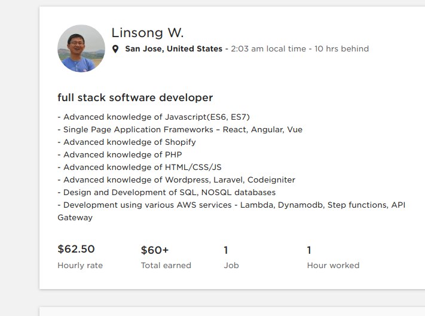Click the Hourly rate label
This screenshot has height=316, width=425.
pos(80,265)
